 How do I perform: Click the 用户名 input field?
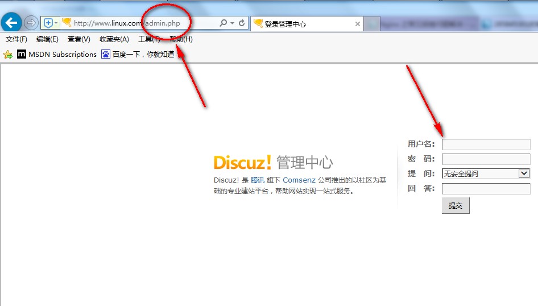click(486, 144)
